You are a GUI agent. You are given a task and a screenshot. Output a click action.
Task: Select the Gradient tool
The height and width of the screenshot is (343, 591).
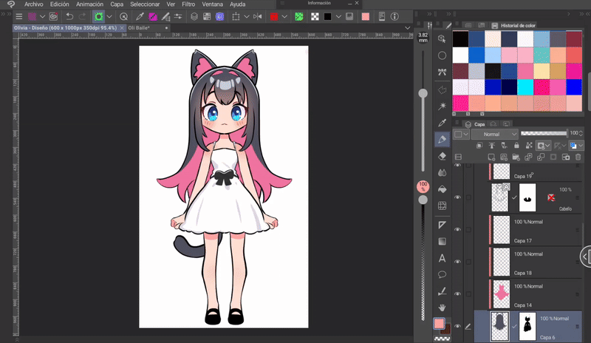point(443,241)
